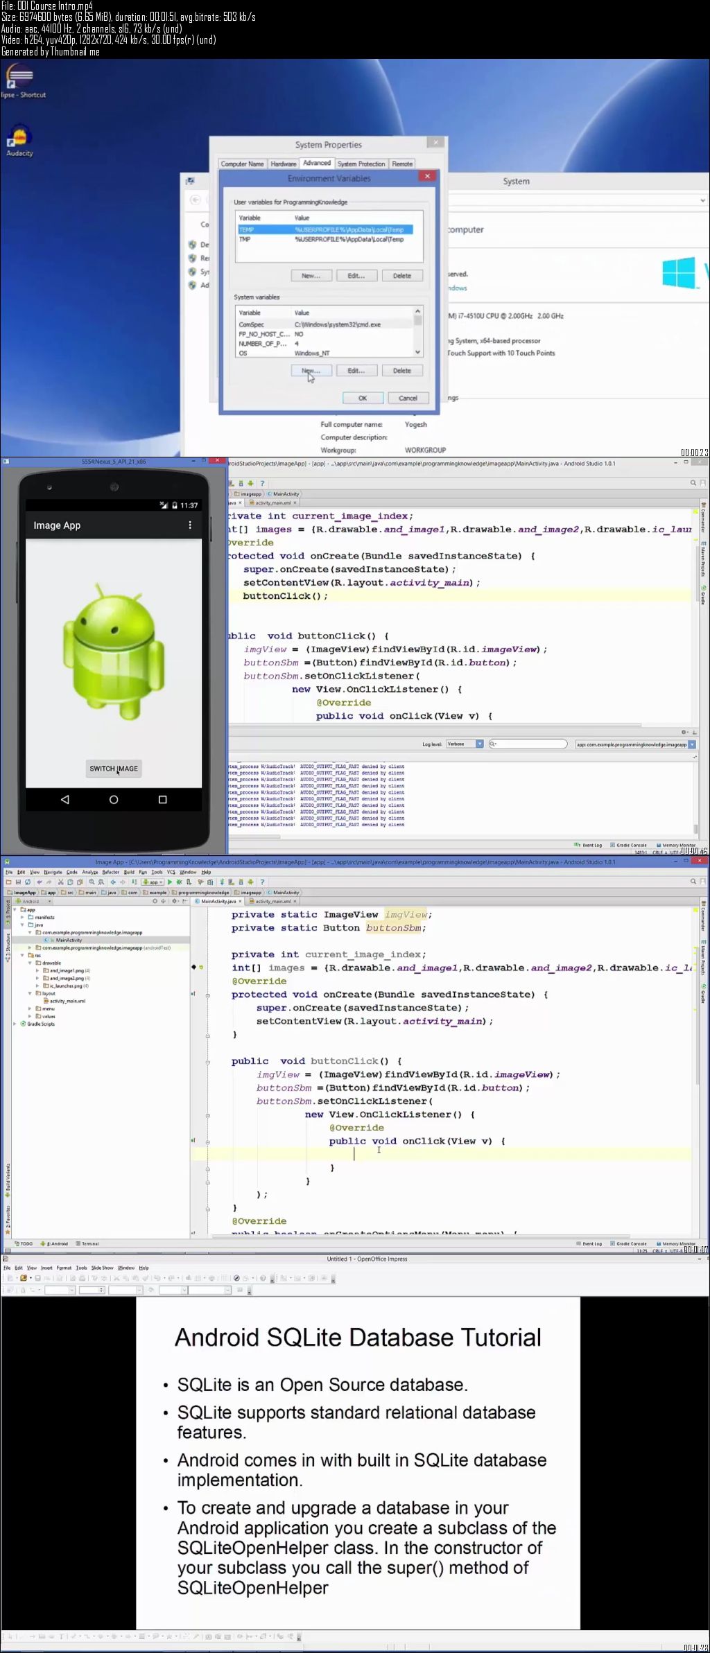The image size is (710, 1653).
Task: Open the Log level Verbose dropdown
Action: 465,744
